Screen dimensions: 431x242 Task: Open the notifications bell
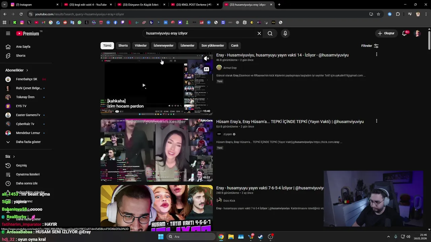(404, 33)
